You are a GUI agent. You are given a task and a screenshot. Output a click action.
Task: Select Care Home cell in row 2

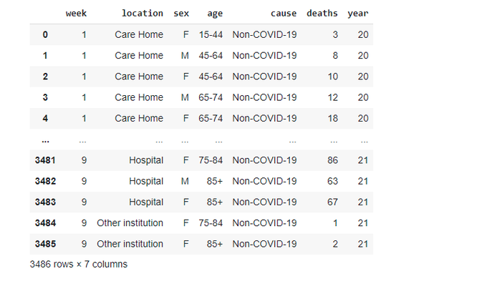139,77
